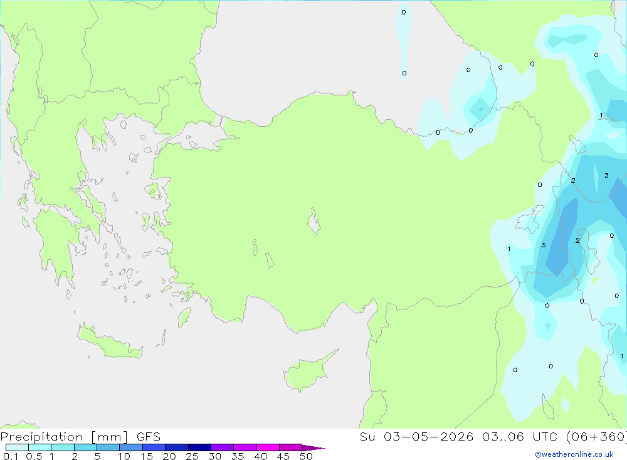Open the weatheronline.co.uk copyright link
Viewport: 627px width, 460px height.
(574, 454)
